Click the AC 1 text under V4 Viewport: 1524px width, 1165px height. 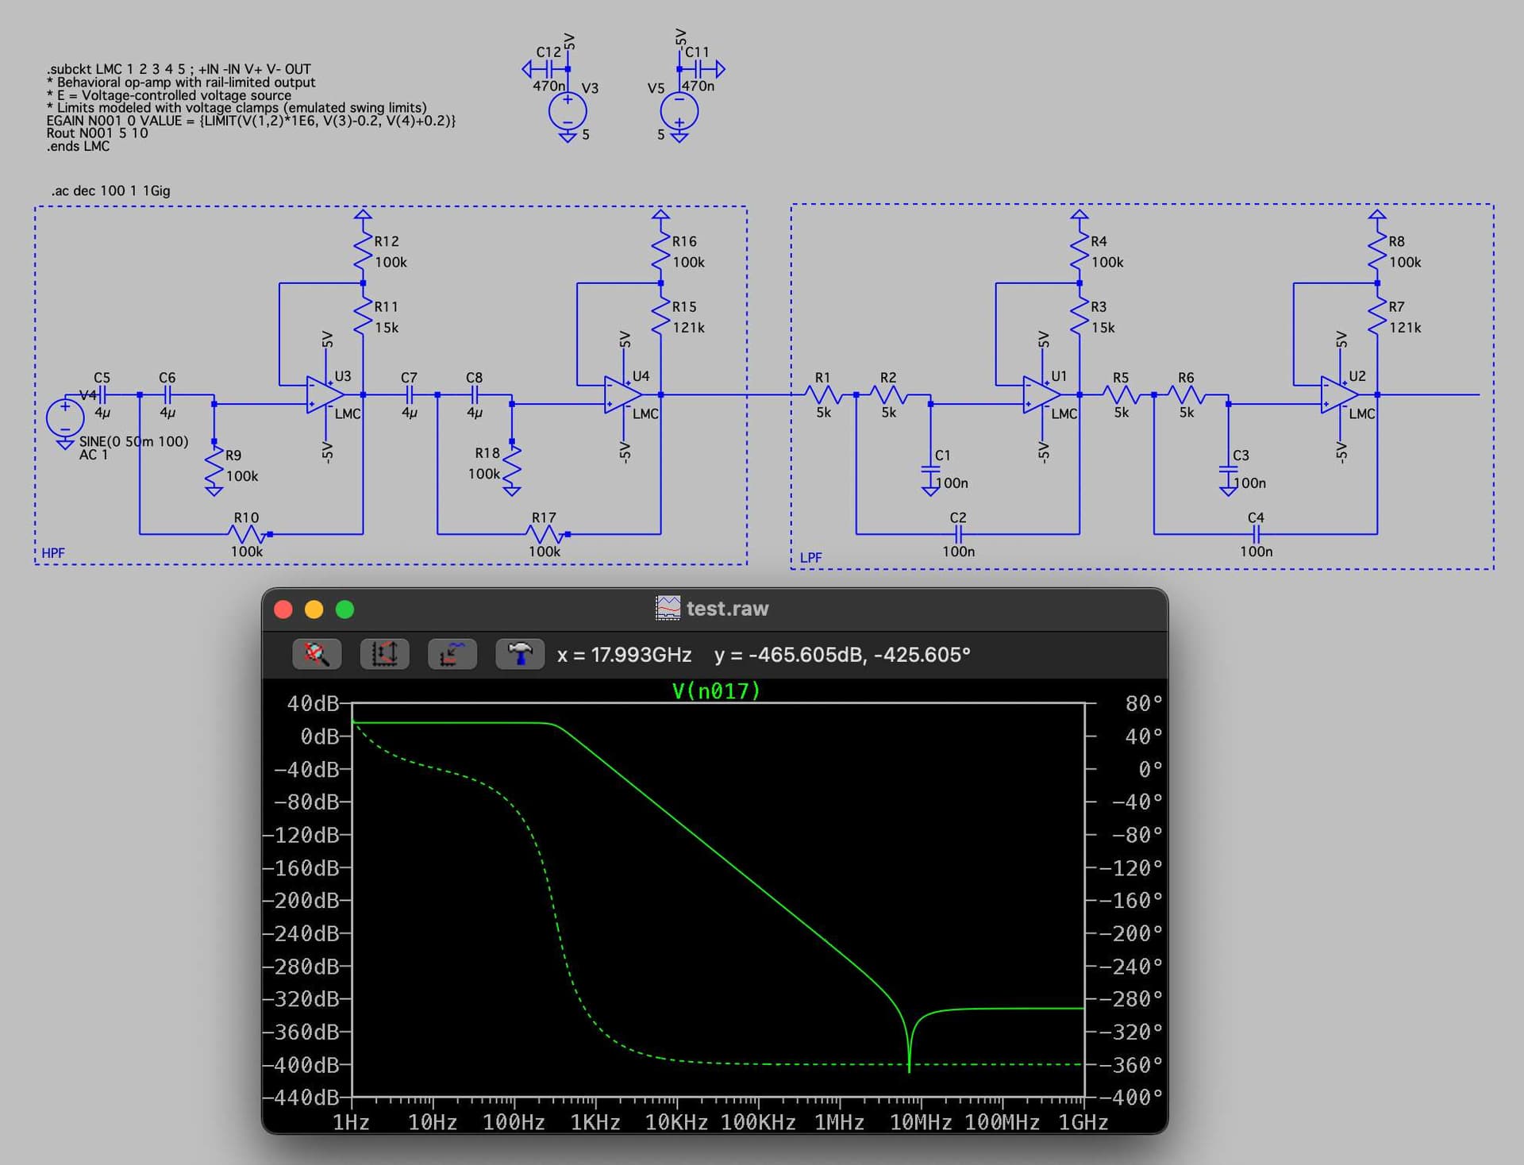(94, 455)
